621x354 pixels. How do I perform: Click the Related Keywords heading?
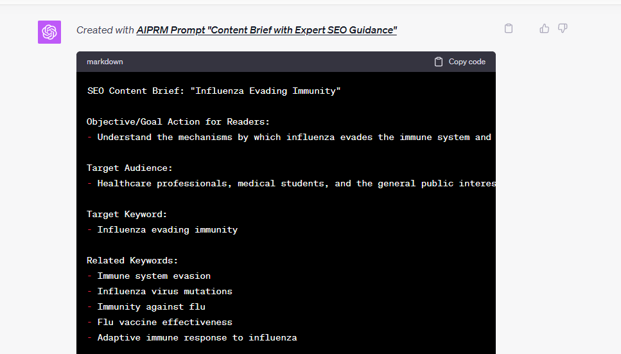(132, 261)
